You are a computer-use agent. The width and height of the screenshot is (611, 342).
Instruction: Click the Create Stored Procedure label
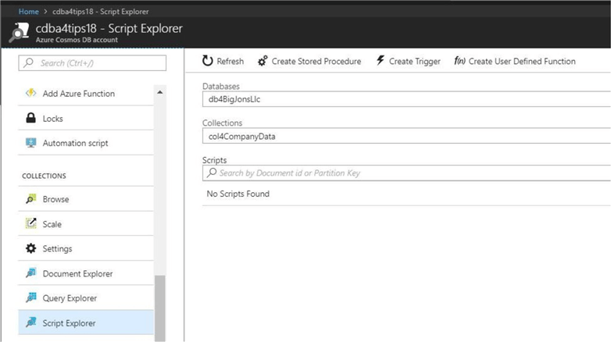(316, 61)
